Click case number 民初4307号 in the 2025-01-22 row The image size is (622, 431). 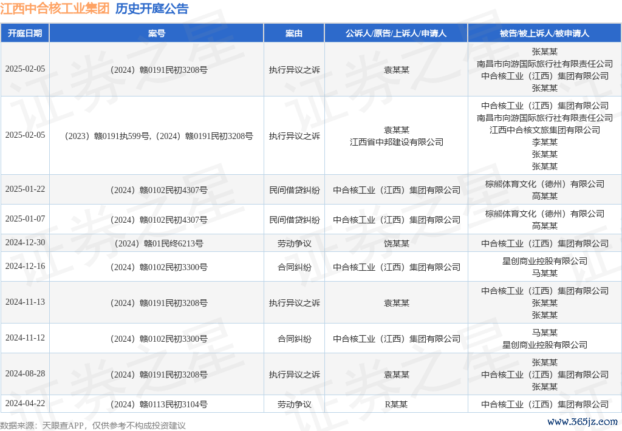coord(159,190)
